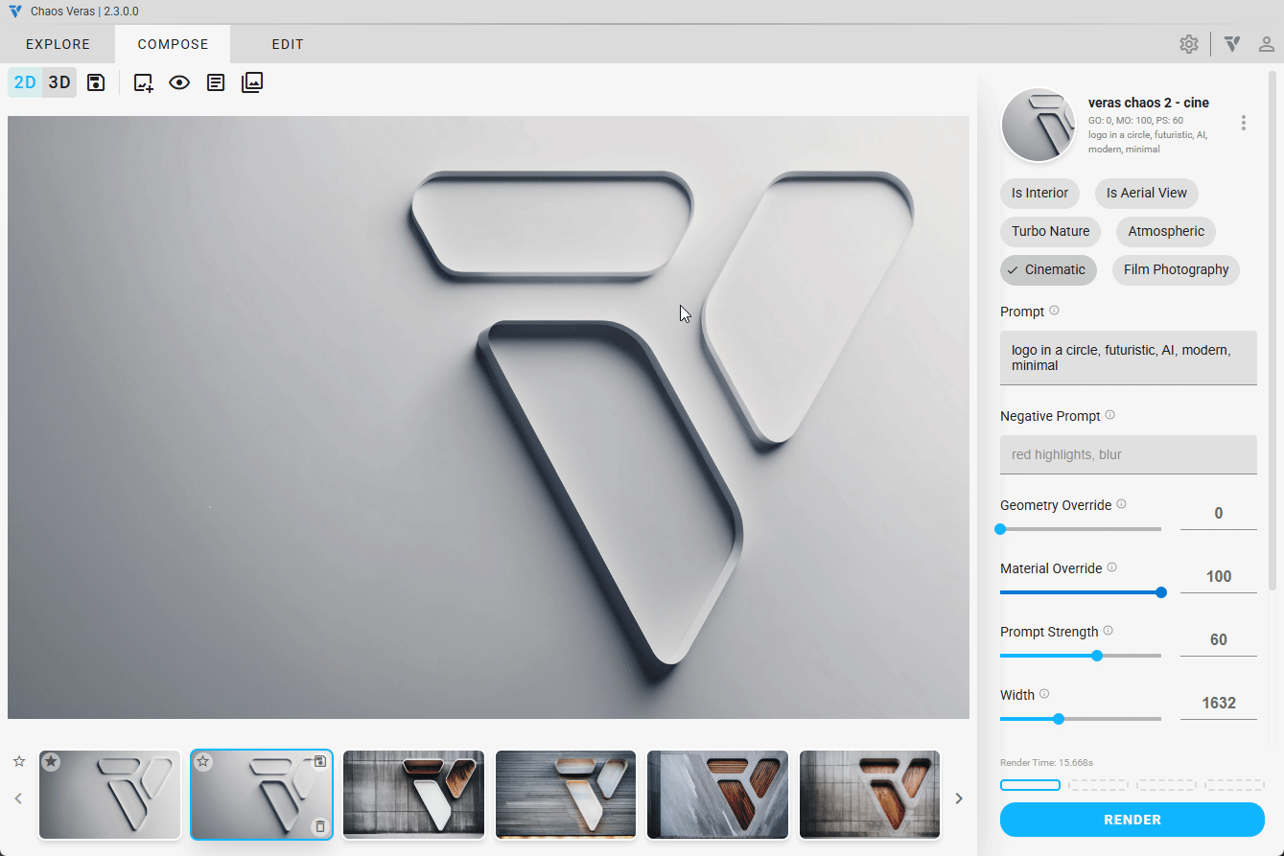Show next thumbnails with right arrow
This screenshot has width=1284, height=856.
click(957, 798)
